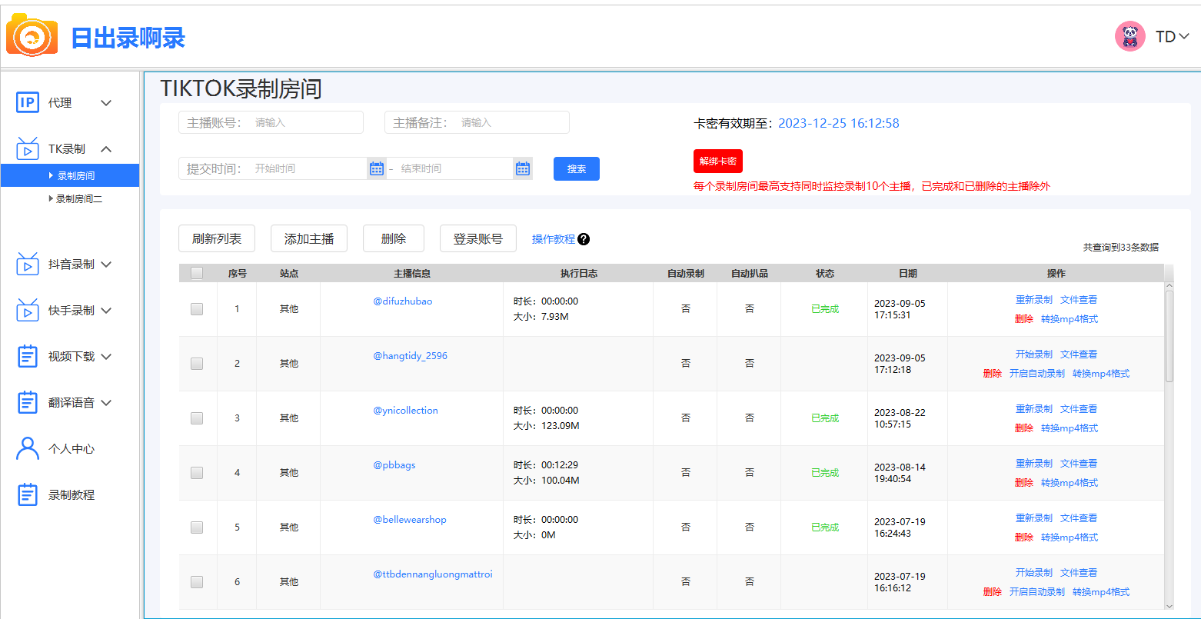Click 文件查看 for @bellewearshop
The height and width of the screenshot is (619, 1201).
click(1079, 518)
